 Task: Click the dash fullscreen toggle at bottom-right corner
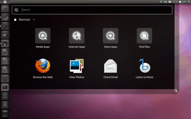(x=176, y=91)
